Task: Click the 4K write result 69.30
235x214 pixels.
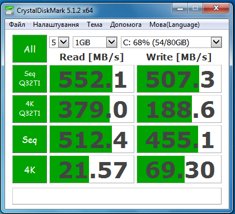Action: tap(179, 169)
